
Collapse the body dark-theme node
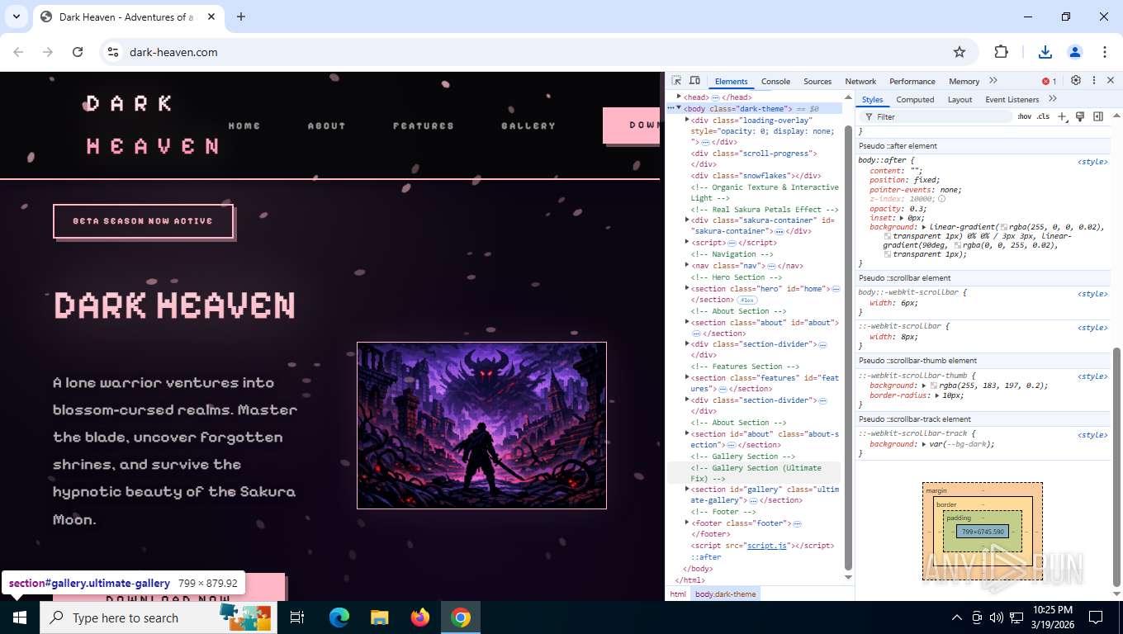(x=680, y=108)
